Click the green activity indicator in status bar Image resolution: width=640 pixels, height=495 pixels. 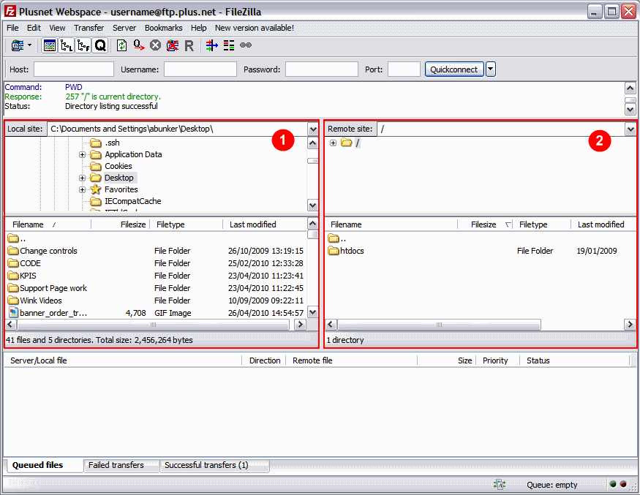(x=613, y=484)
